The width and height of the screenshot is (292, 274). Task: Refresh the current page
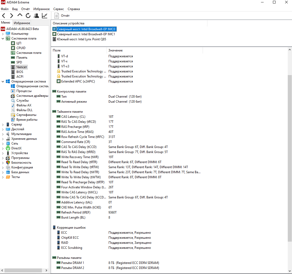point(28,16)
